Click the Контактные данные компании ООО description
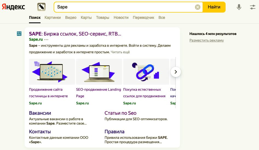The width and height of the screenshot is (259, 150). (x=59, y=140)
